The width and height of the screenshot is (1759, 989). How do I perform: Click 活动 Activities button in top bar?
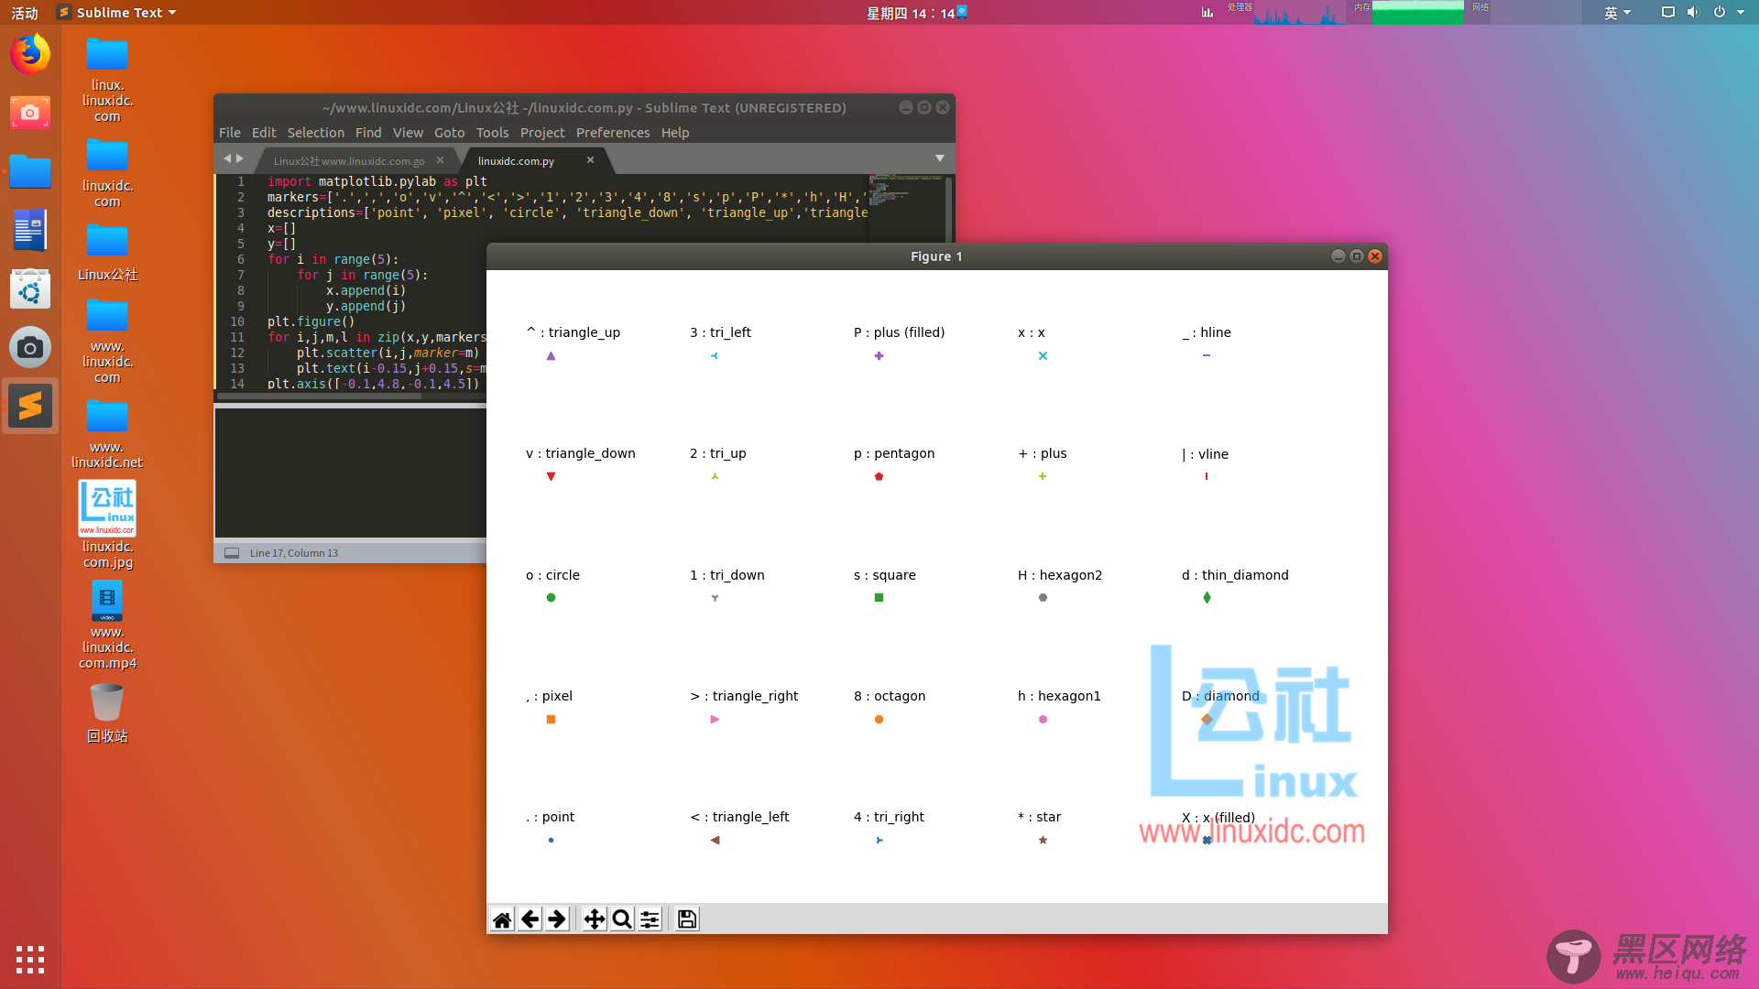pos(25,12)
